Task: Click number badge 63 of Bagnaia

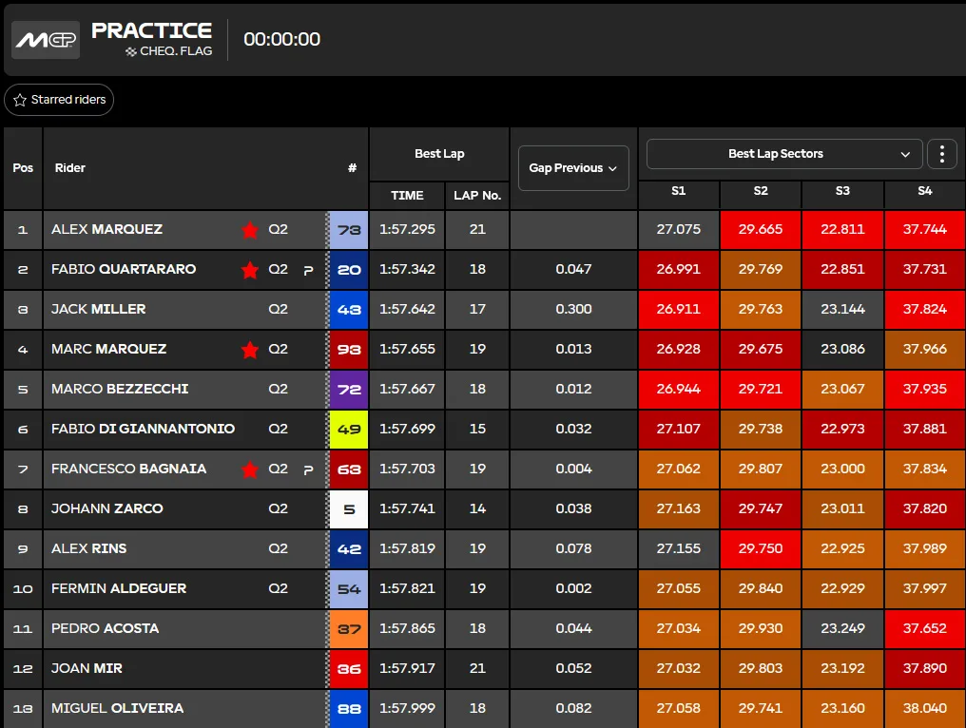Action: pyautogui.click(x=349, y=469)
